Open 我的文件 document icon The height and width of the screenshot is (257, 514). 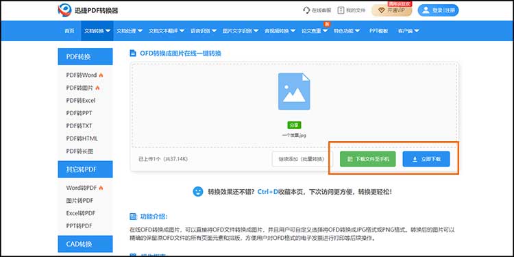(341, 10)
